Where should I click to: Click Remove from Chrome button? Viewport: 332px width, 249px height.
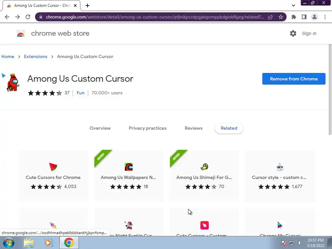point(294,79)
